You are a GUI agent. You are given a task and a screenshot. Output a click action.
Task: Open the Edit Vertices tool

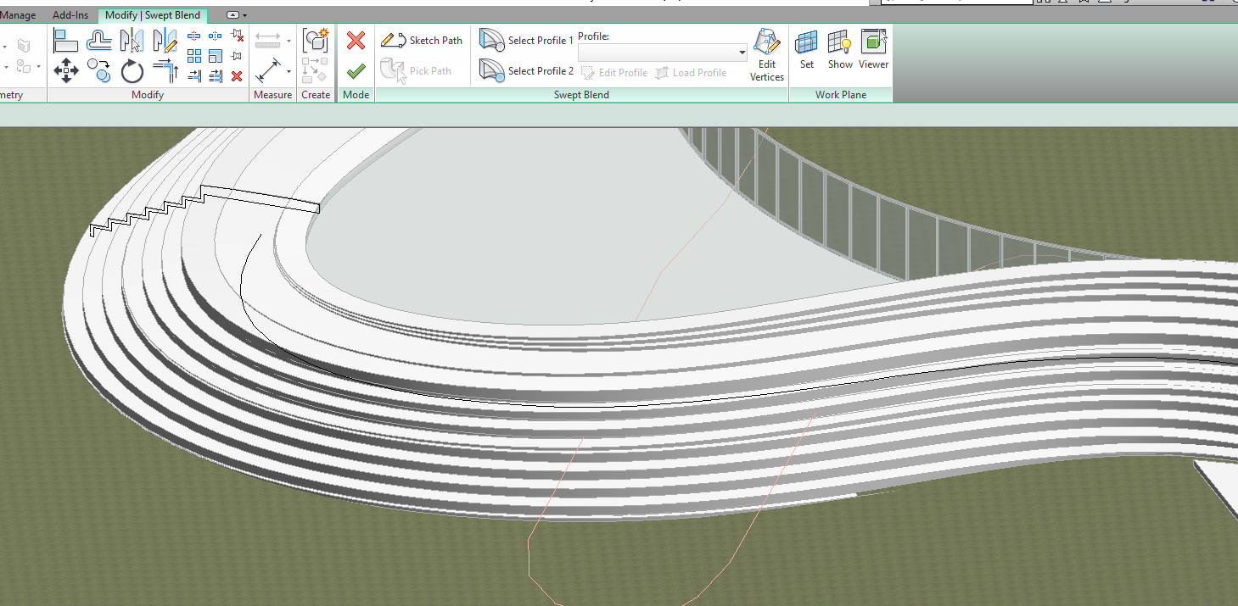tap(766, 53)
